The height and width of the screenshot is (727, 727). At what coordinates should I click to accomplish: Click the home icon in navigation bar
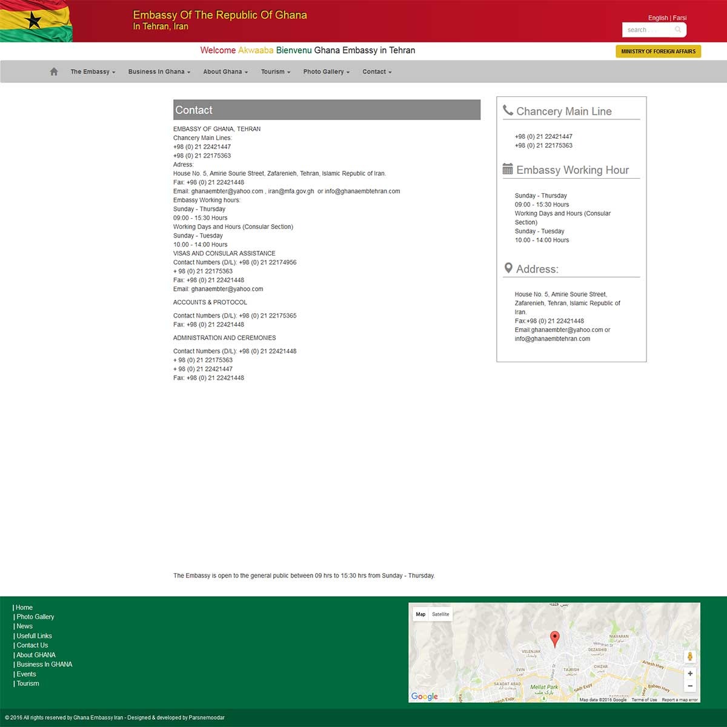tap(54, 71)
